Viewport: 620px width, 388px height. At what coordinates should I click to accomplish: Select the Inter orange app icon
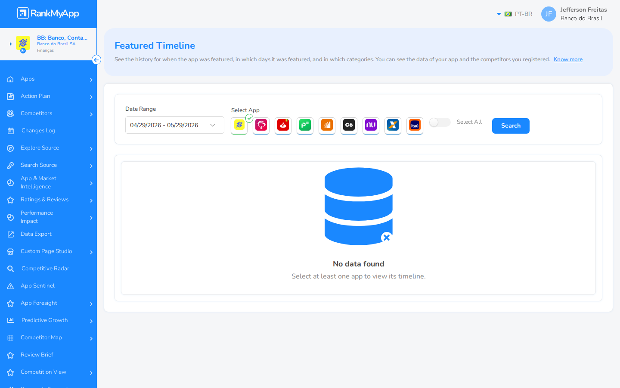327,125
